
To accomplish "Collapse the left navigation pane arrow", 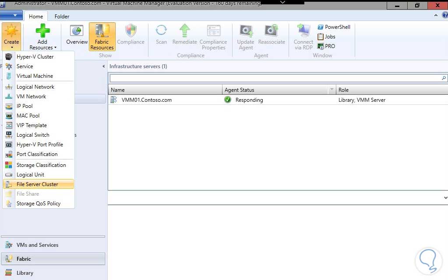I will click(103, 66).
